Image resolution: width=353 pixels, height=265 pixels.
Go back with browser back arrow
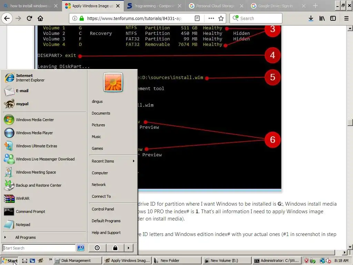tap(7, 18)
